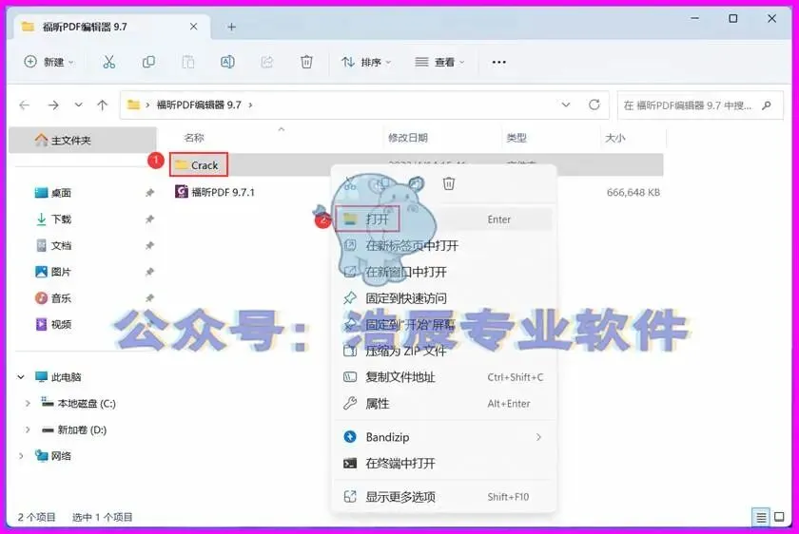This screenshot has width=799, height=534.
Task: Switch to large icons view in status bar
Action: click(779, 517)
